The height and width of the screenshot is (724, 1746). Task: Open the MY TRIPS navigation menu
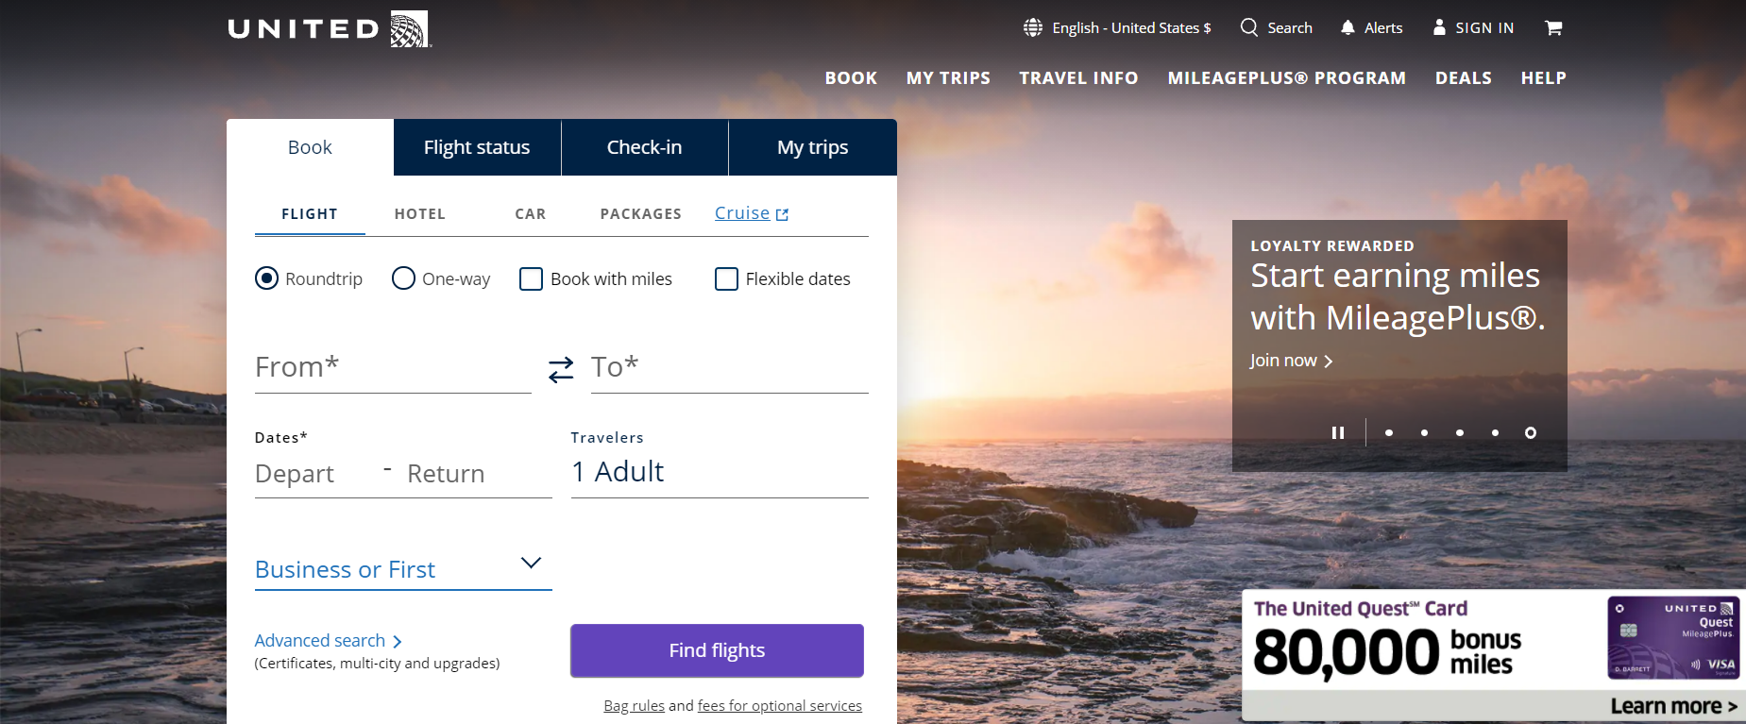pyautogui.click(x=948, y=78)
